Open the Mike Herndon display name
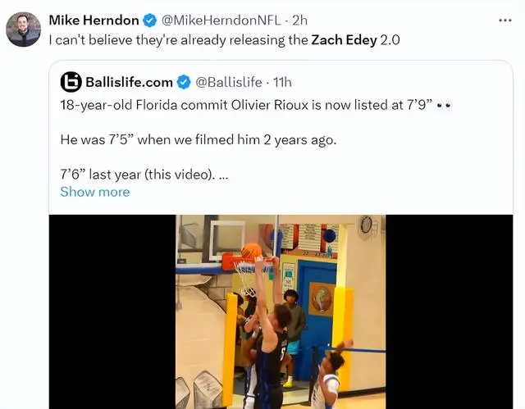The height and width of the screenshot is (409, 525). (94, 20)
